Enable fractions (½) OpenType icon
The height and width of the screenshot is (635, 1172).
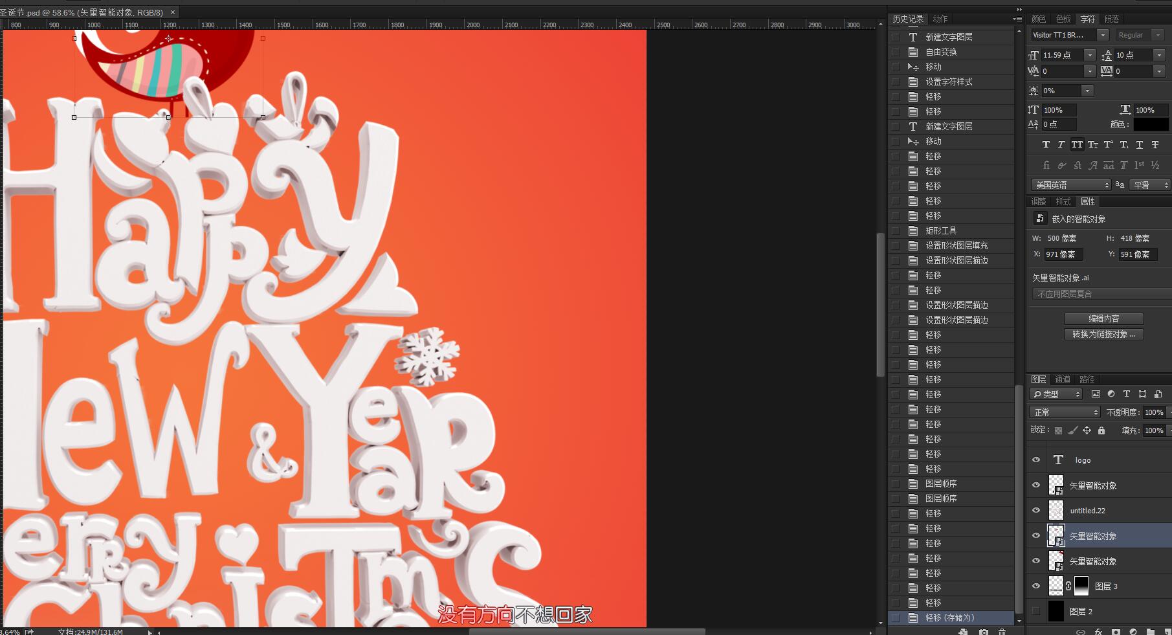tap(1155, 165)
